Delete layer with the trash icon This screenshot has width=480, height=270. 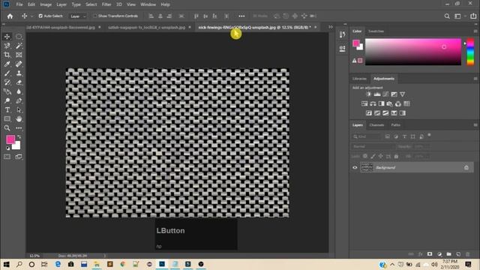click(x=468, y=254)
